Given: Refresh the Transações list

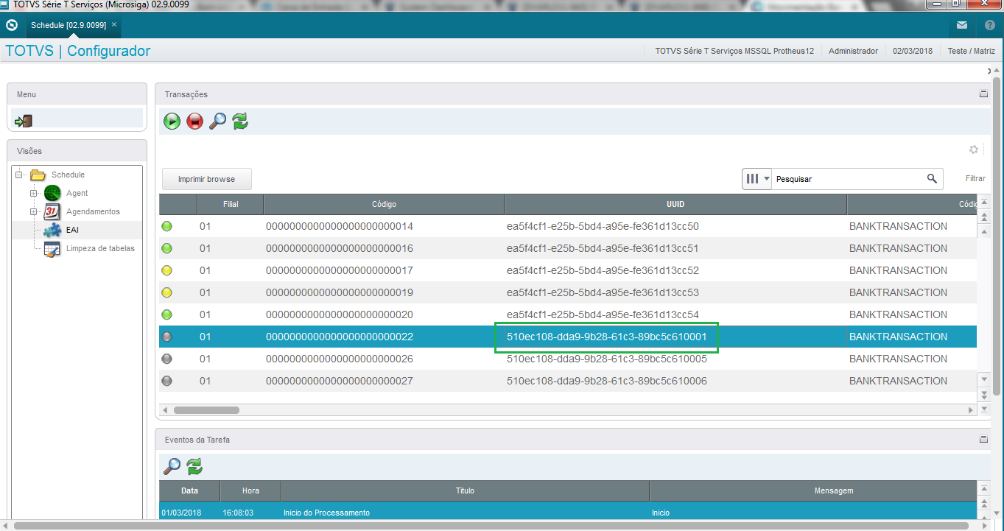Looking at the screenshot, I should (240, 121).
